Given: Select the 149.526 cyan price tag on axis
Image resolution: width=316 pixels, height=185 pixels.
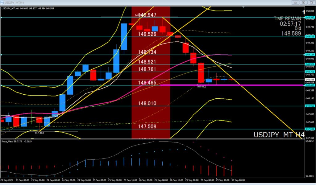Looking at the screenshot, I should tap(310, 36).
